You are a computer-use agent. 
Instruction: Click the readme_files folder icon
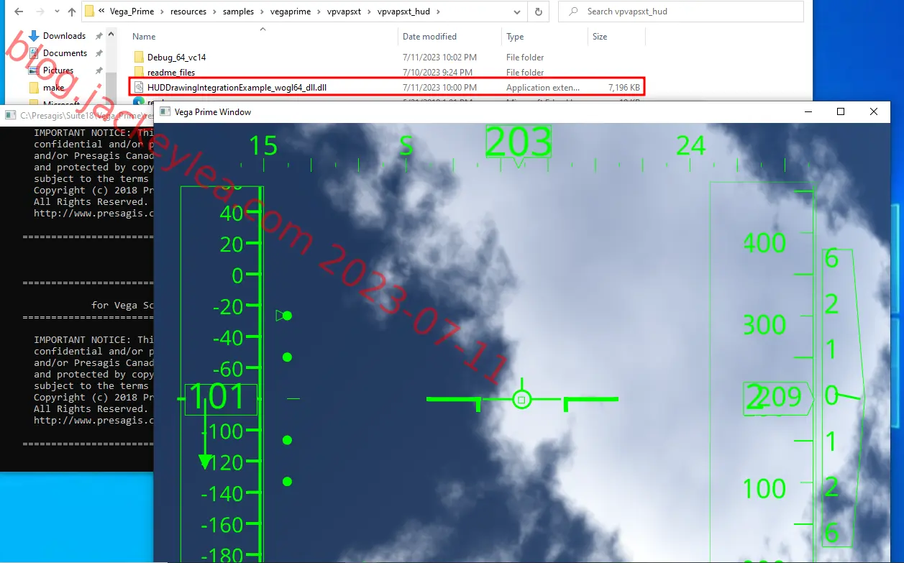(x=139, y=73)
